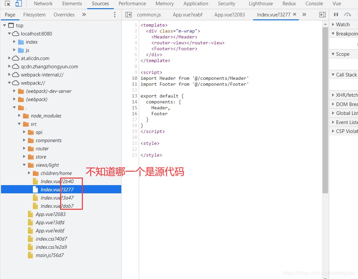Image resolution: width=358 pixels, height=279 pixels.
Task: Open the Performance panel tab
Action: pos(132,4)
